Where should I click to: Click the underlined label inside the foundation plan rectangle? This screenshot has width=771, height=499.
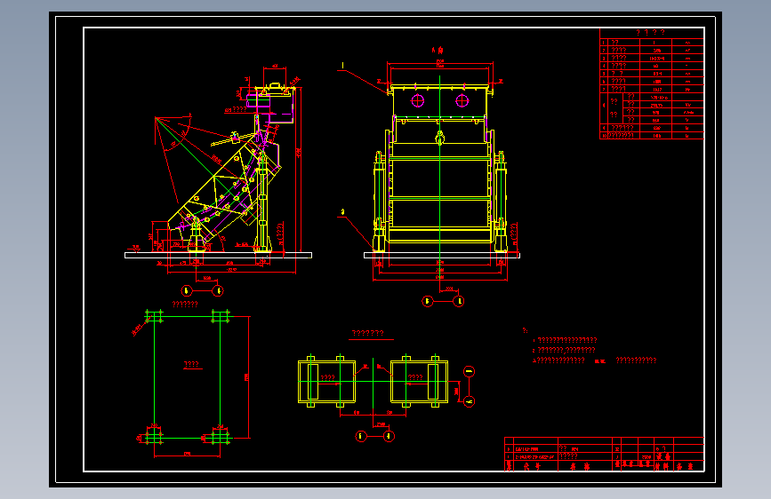coord(191,364)
